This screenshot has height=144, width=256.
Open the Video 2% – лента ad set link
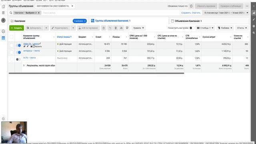coord(31,44)
